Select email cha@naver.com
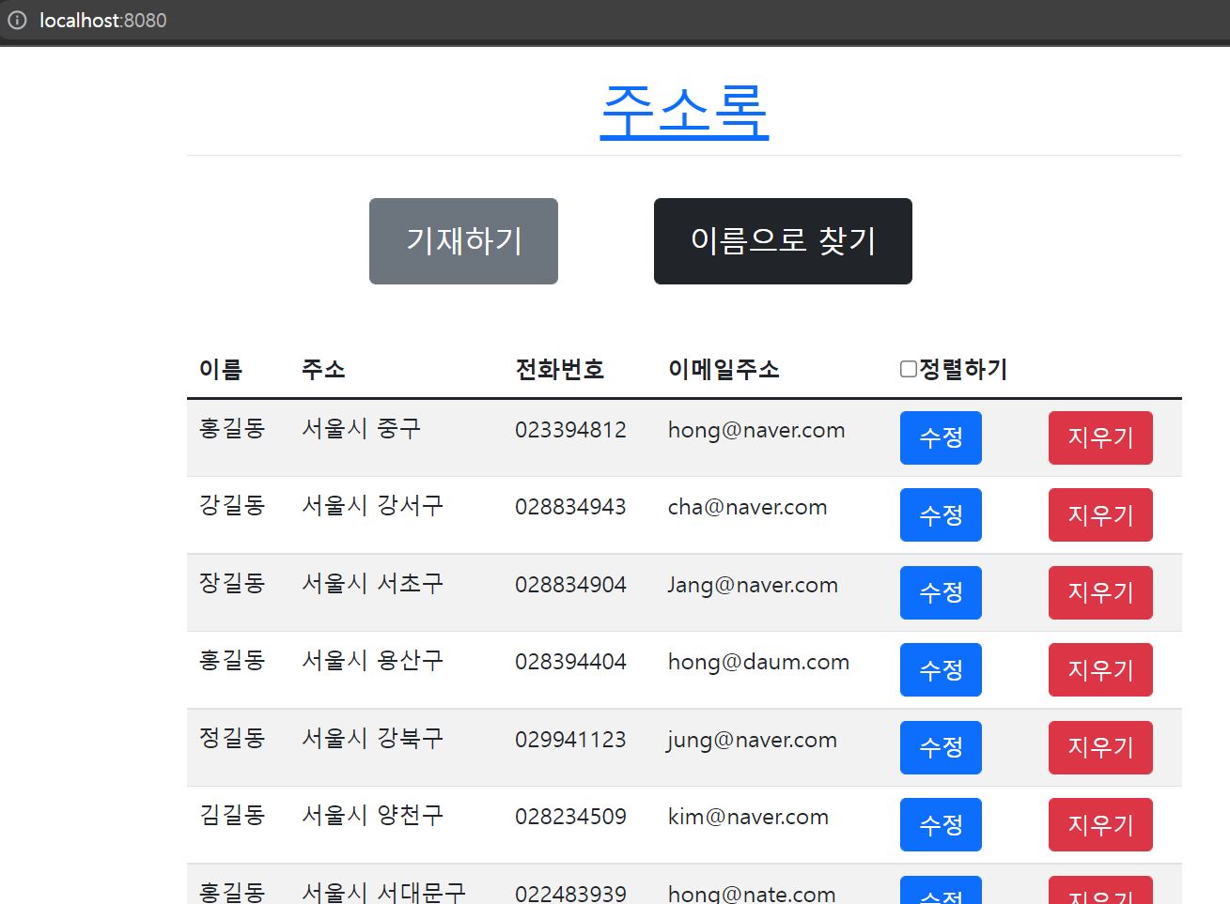 (x=747, y=507)
